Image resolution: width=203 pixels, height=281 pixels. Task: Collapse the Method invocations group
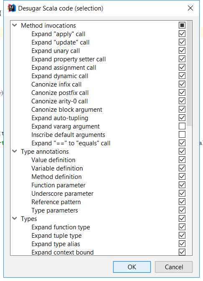pos(15,25)
